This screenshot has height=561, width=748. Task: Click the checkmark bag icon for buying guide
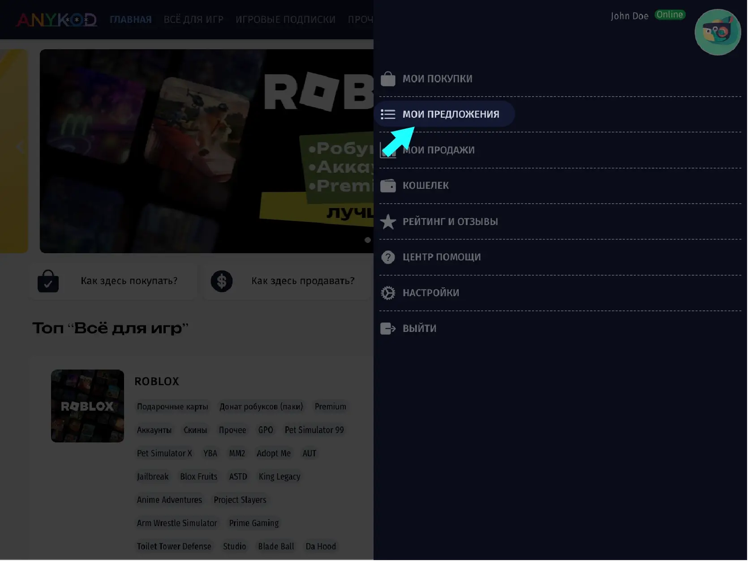(48, 281)
